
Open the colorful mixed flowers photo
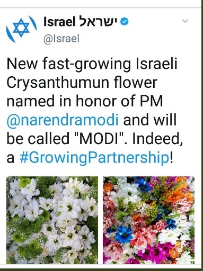[x=148, y=220]
